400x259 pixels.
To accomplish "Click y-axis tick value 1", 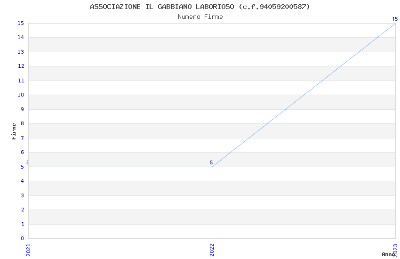I will 22,224.
